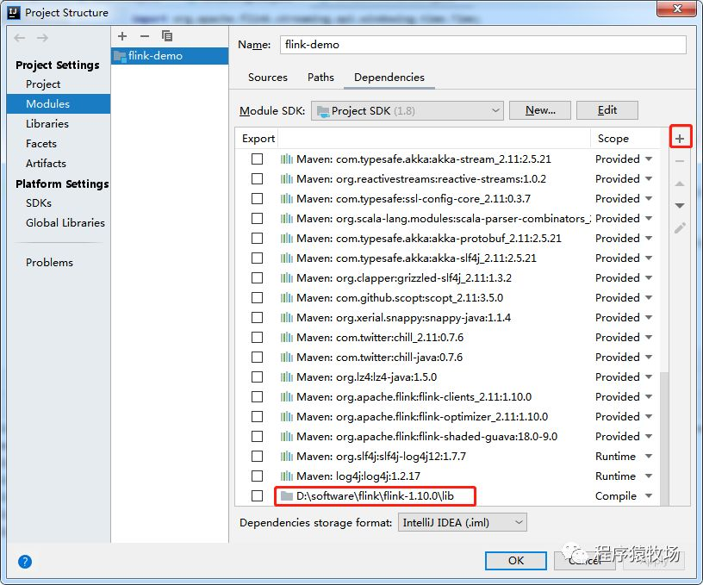Open Libraries settings
This screenshot has height=585, width=703.
tap(47, 124)
